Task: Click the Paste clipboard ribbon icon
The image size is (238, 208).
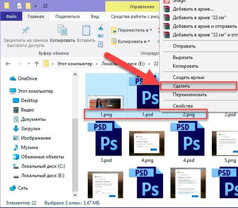Action: (86, 30)
